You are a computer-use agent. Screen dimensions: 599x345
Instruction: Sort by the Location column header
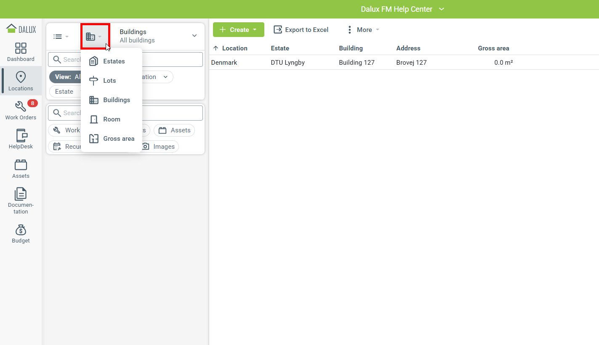tap(234, 48)
